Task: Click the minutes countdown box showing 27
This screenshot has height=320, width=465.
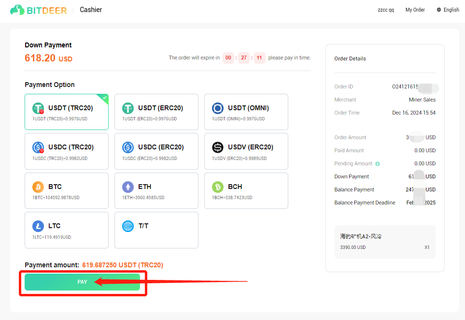Action: (244, 58)
